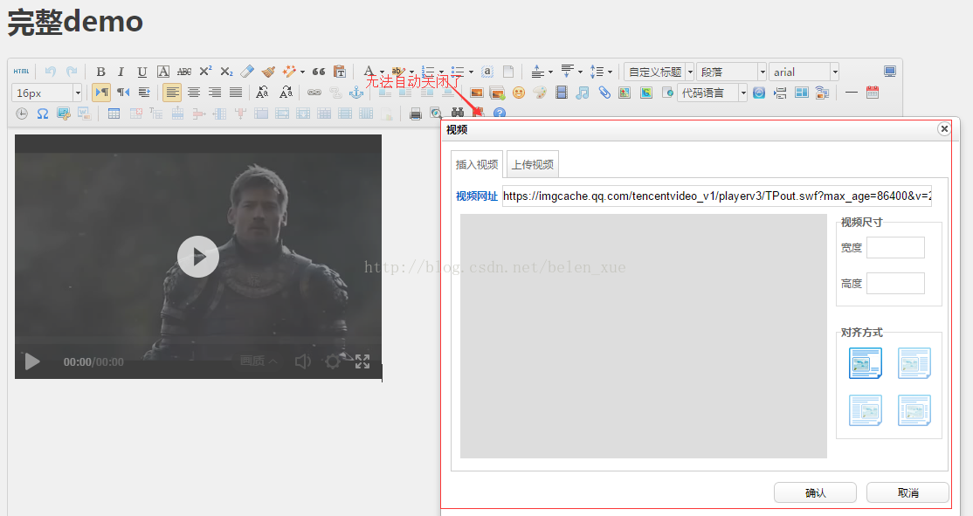973x516 pixels.
Task: Toggle left-align text justification
Action: point(172,93)
